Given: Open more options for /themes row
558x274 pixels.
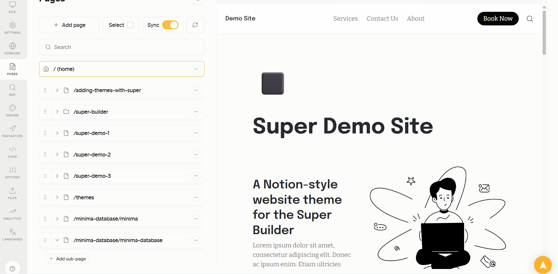Looking at the screenshot, I should tap(196, 197).
